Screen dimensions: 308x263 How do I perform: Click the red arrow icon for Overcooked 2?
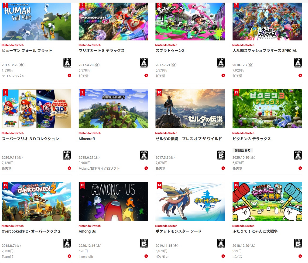coord(69,256)
